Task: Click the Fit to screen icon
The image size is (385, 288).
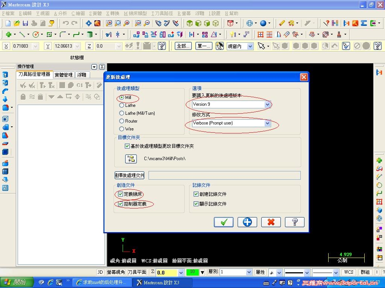Action: pos(88,23)
